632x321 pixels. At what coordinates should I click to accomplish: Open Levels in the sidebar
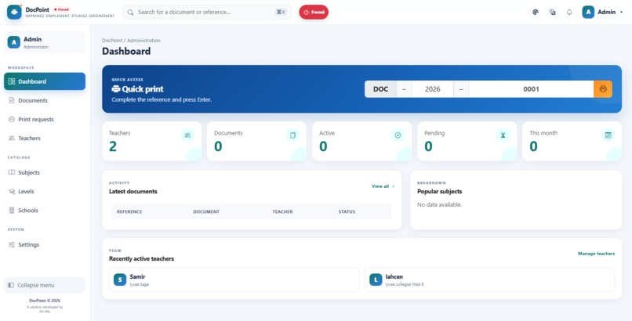pos(45,192)
